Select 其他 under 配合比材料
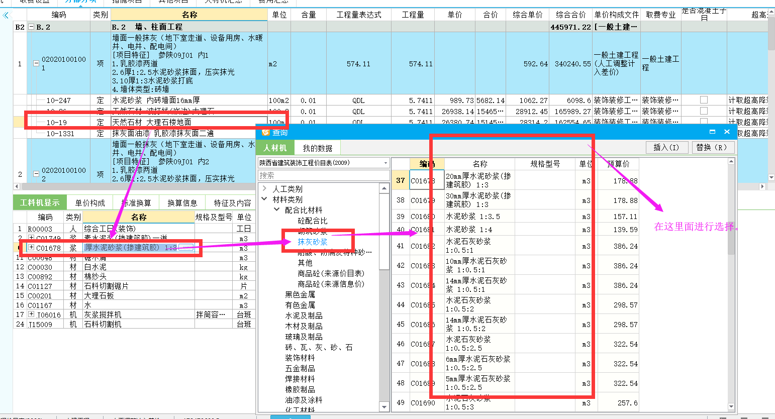This screenshot has width=775, height=419. pos(305,263)
